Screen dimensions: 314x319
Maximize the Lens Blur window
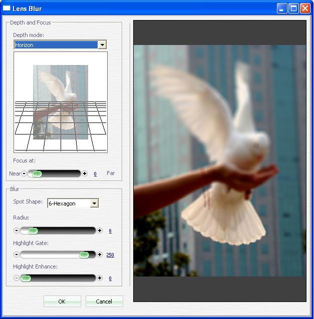coord(293,8)
